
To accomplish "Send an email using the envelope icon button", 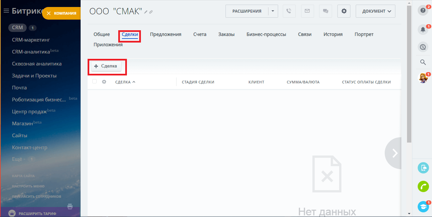I will (307, 11).
